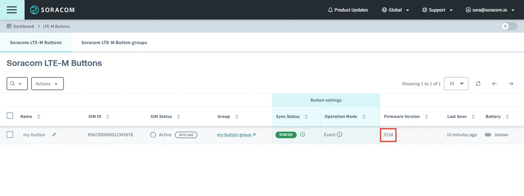Click the 3000mV battery value
This screenshot has width=524, height=196.
[x=501, y=135]
